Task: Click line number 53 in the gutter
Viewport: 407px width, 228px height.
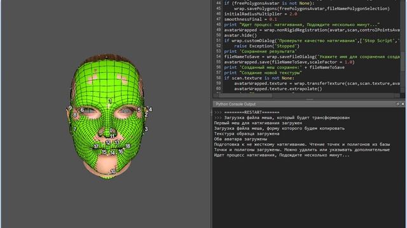Action: coord(219,51)
